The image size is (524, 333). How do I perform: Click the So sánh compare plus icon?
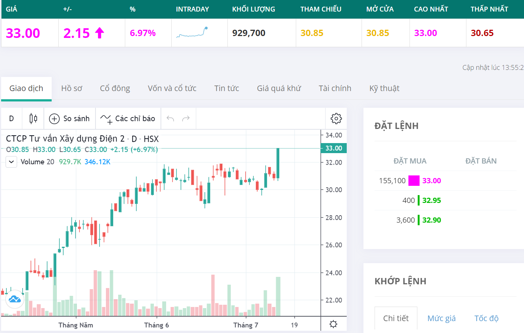[54, 119]
